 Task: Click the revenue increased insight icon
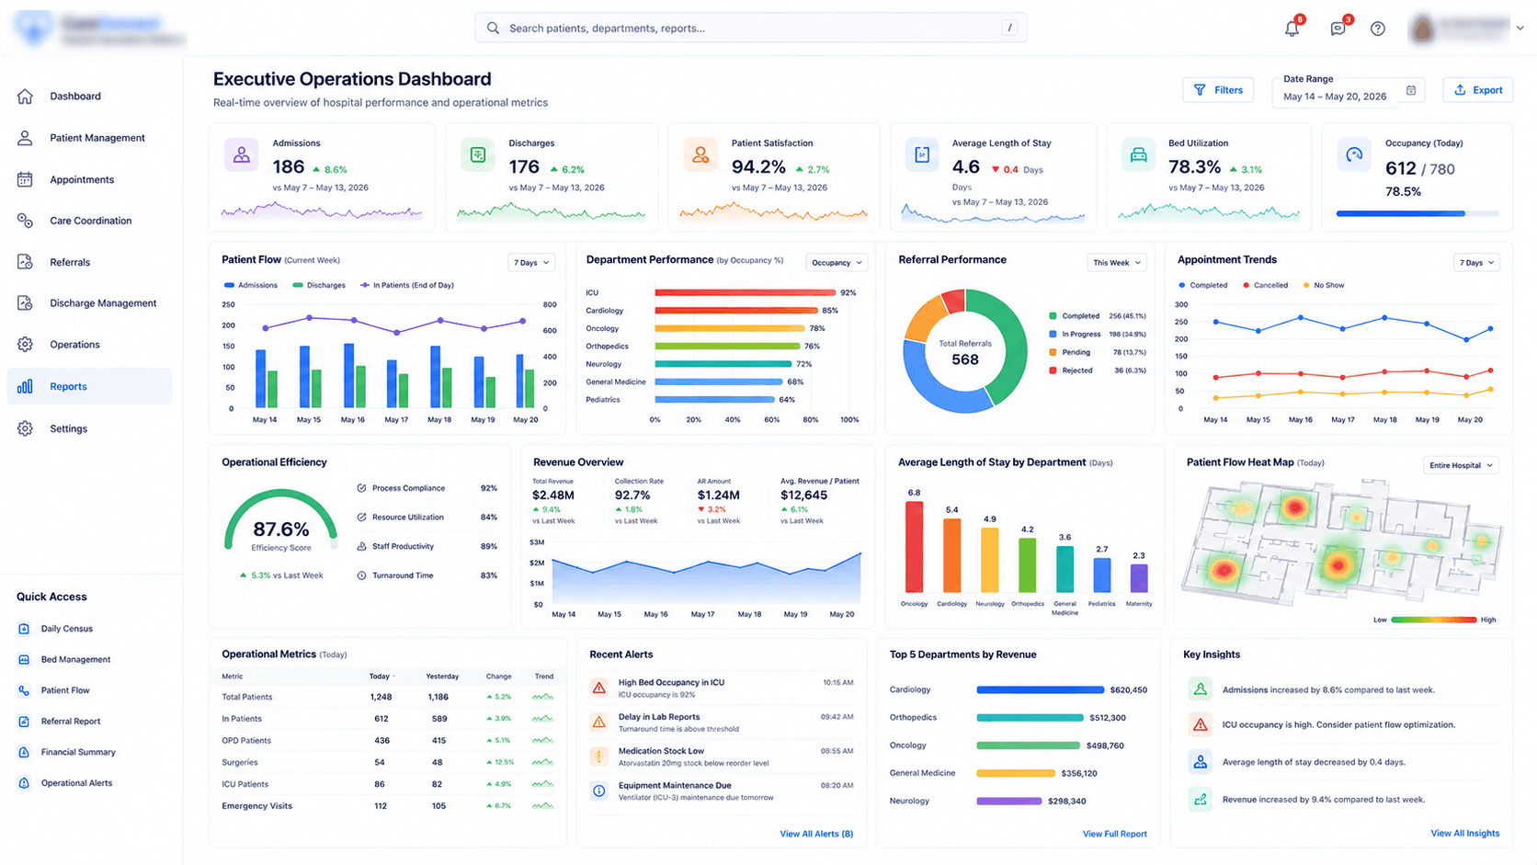click(1200, 799)
